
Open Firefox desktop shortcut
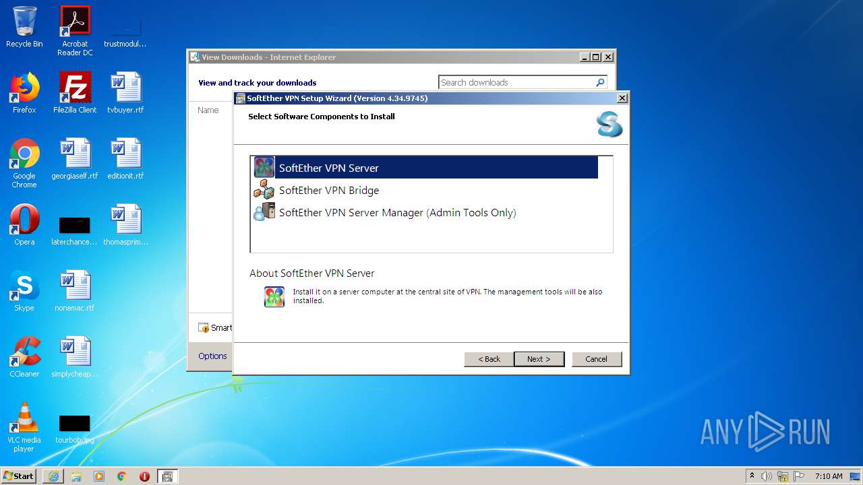pyautogui.click(x=24, y=93)
